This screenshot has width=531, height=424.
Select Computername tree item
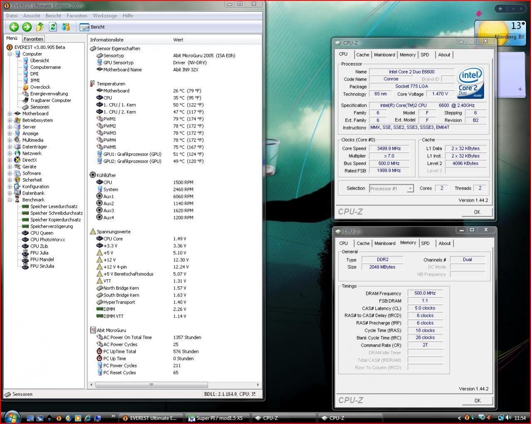[x=45, y=67]
